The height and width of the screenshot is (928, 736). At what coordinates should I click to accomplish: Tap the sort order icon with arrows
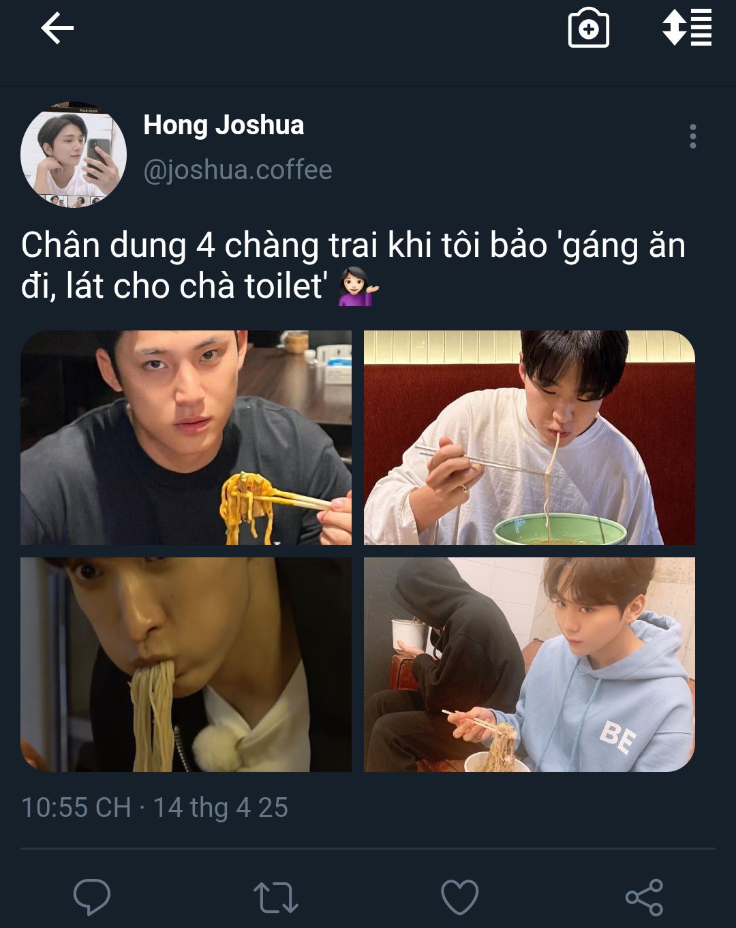[x=687, y=28]
